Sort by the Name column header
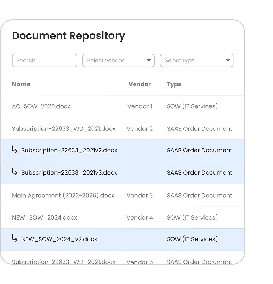273x284 pixels. 21,84
